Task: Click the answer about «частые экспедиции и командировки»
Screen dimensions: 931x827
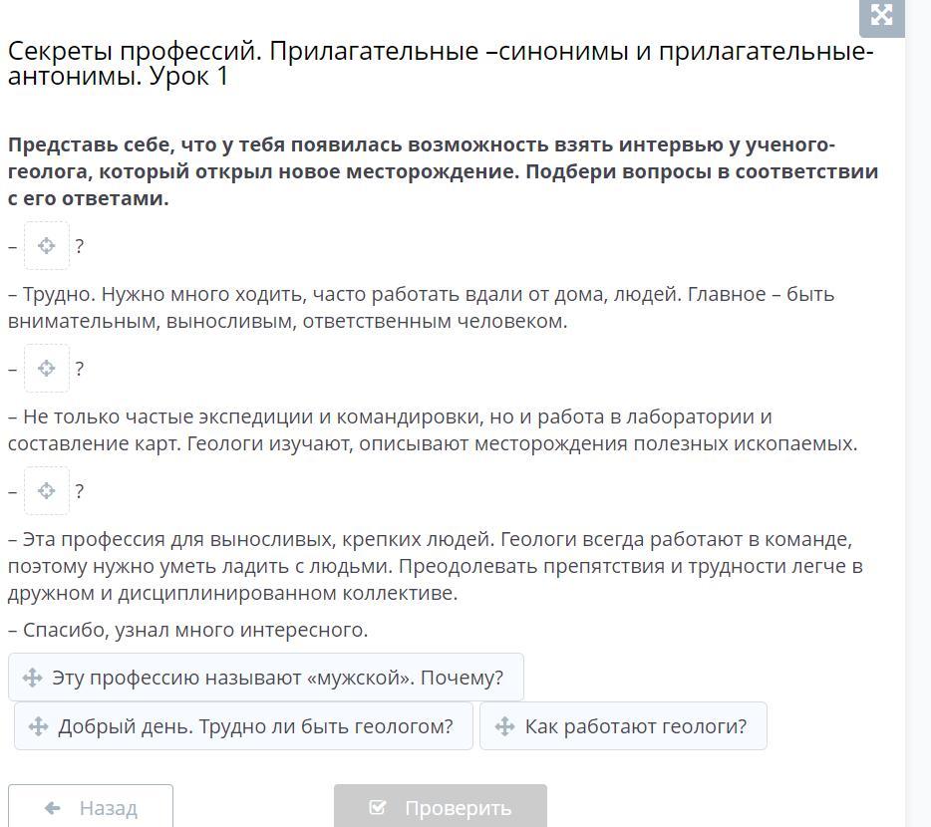Action: (x=433, y=429)
